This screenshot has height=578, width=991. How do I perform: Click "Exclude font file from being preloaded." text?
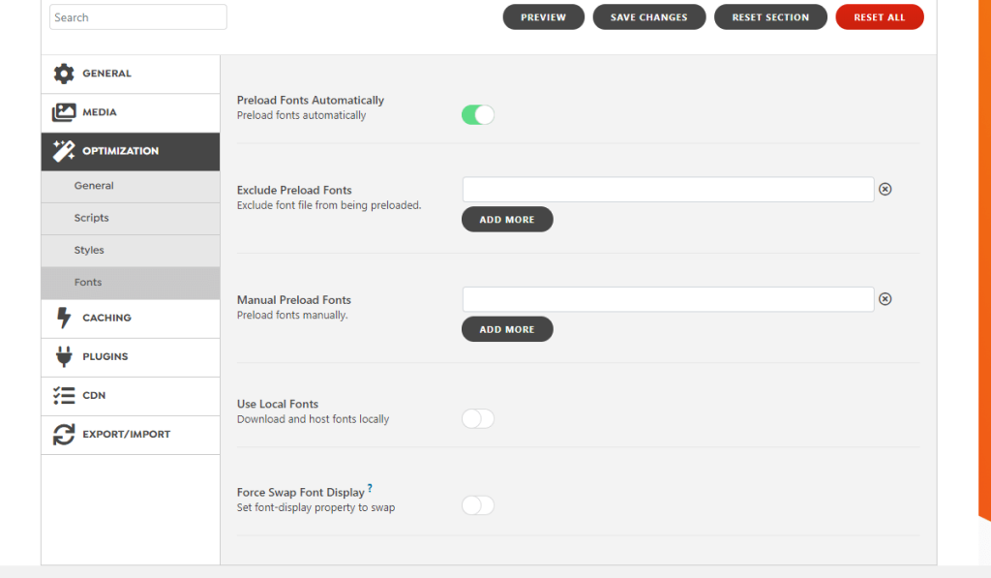(329, 205)
